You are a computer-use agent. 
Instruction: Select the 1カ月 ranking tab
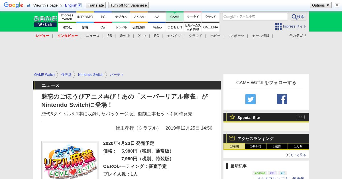298,146
